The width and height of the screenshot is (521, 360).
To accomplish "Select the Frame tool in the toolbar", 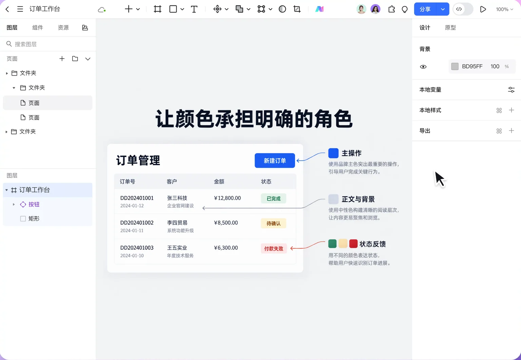I will [157, 9].
